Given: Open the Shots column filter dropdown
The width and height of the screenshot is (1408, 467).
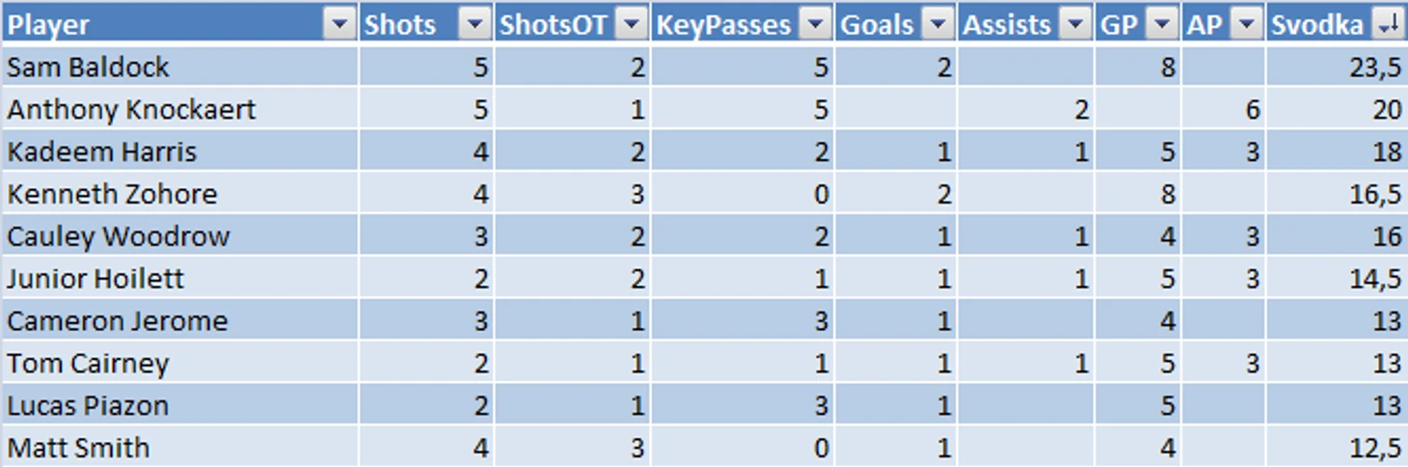Looking at the screenshot, I should click(473, 25).
